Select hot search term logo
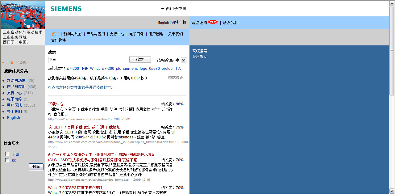Screen dimensions: 395x194 (143, 69)
